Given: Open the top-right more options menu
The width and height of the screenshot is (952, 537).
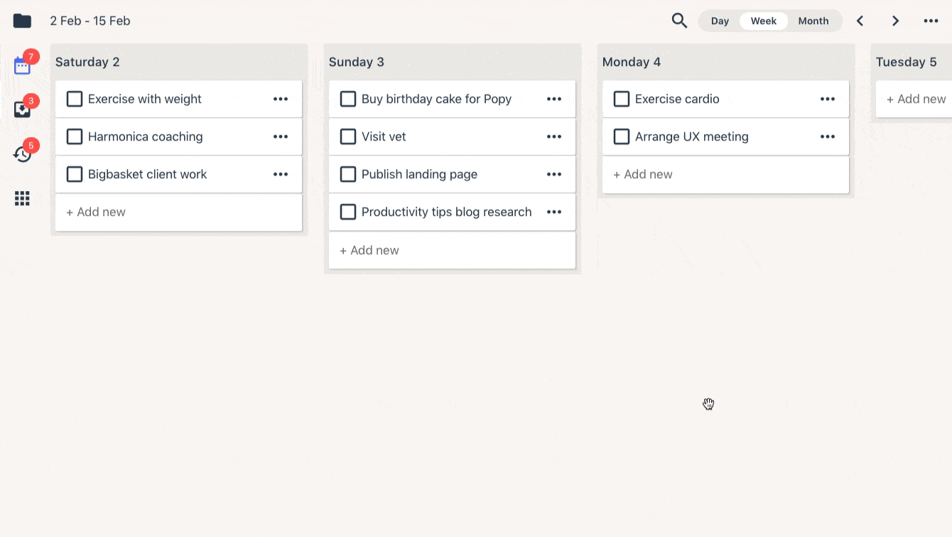Looking at the screenshot, I should (x=931, y=21).
